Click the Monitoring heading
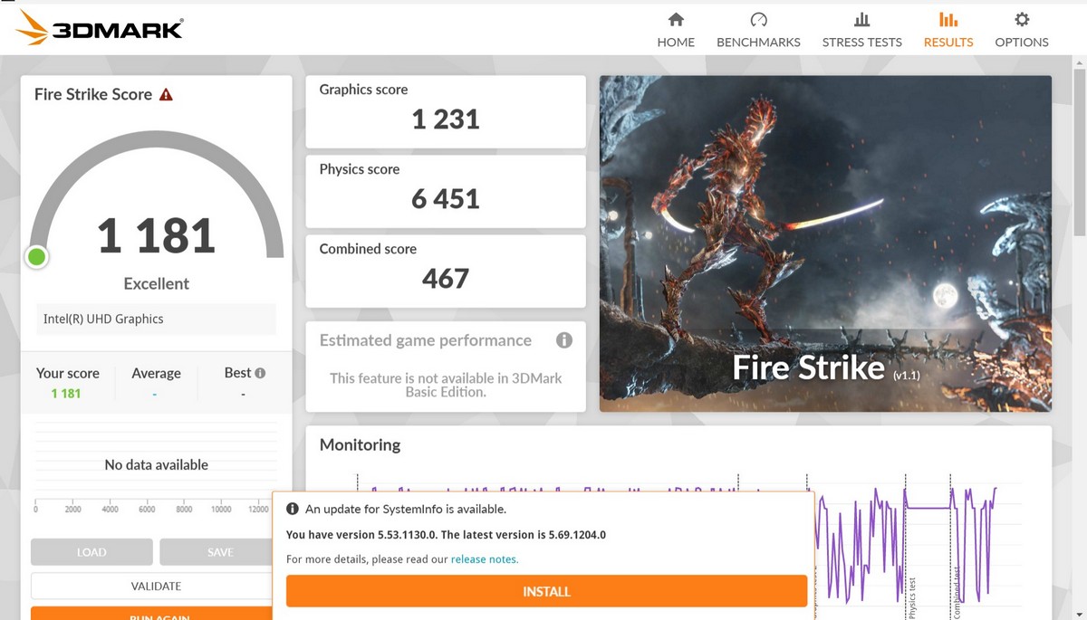Screen dimensions: 1087x620 click(x=360, y=444)
